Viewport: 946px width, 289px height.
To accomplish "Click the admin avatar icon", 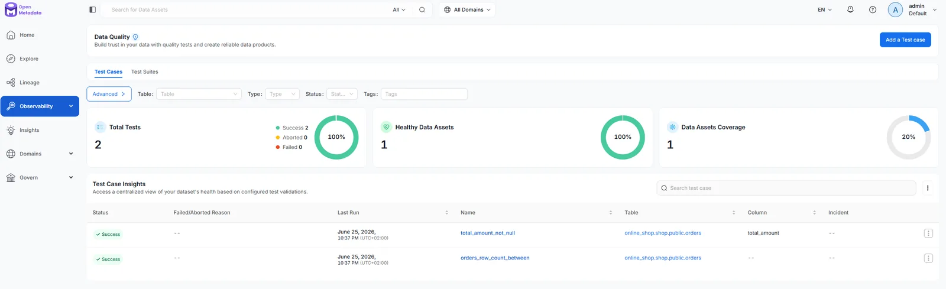I will click(895, 9).
